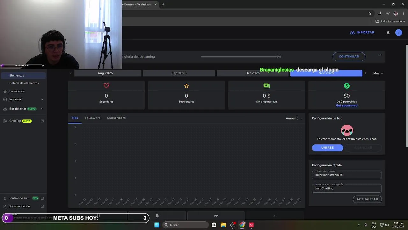Show hidden system tray icons
Viewport: 408px width, 230px height.
click(359, 225)
